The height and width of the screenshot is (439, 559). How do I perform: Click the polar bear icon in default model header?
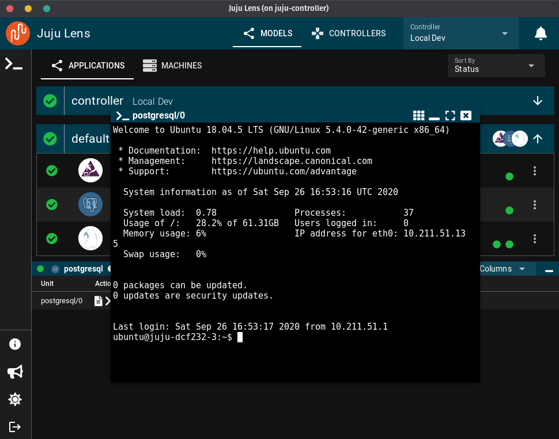520,139
